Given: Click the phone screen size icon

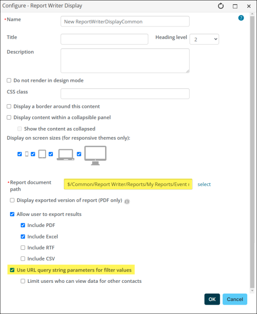Looking at the screenshot, I should 26,154.
